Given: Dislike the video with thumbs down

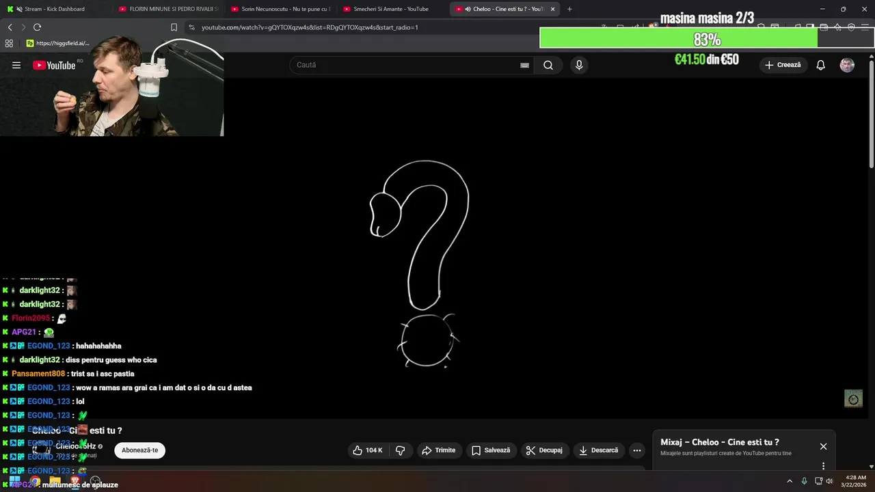Looking at the screenshot, I should [401, 450].
